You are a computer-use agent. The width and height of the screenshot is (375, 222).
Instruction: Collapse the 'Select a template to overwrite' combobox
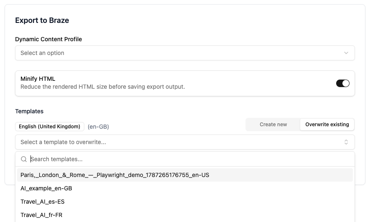(185, 142)
